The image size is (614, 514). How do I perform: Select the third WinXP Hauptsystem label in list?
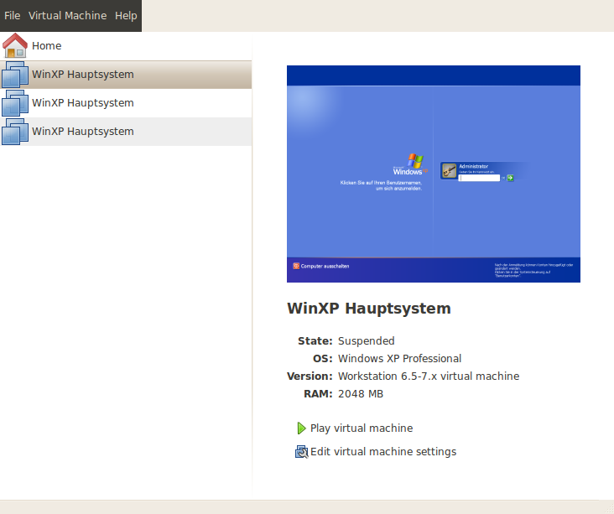tap(82, 132)
